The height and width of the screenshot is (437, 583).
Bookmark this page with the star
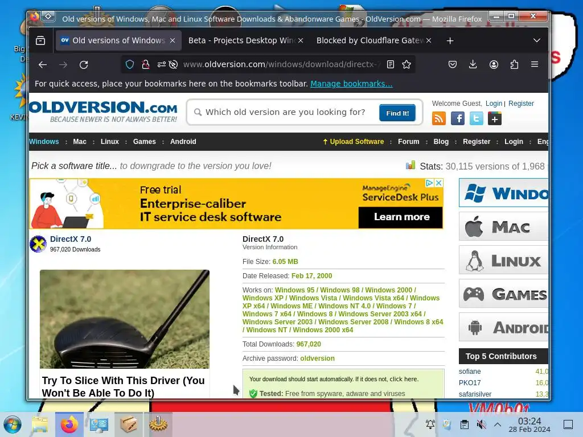click(407, 65)
